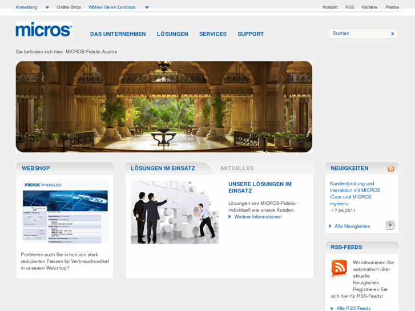Open the RSS icon in Neuigkeiten header
Viewport: 415px width, 311px height.
point(391,168)
